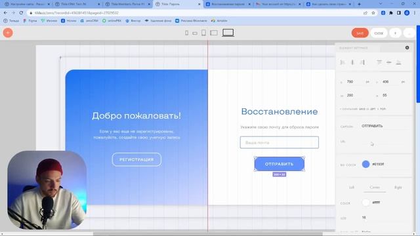Expand the container grid settings line
Screen dimensions: 420x236
(363, 109)
